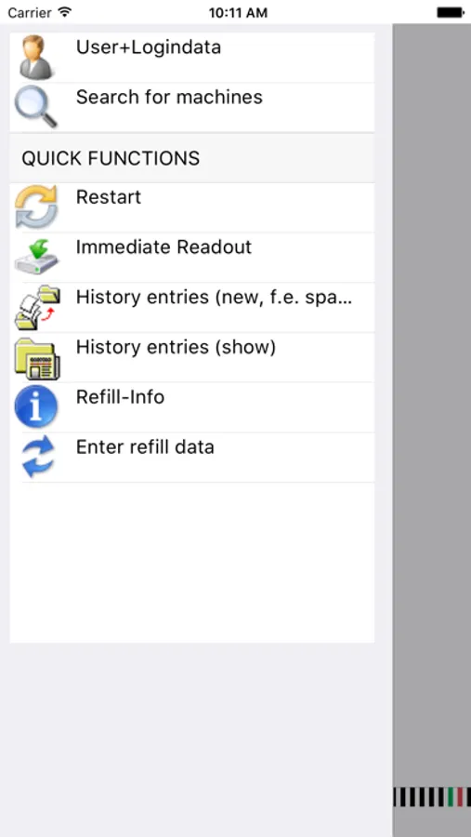Tap the green arrow drive readout icon
The height and width of the screenshot is (837, 471).
coord(36,257)
